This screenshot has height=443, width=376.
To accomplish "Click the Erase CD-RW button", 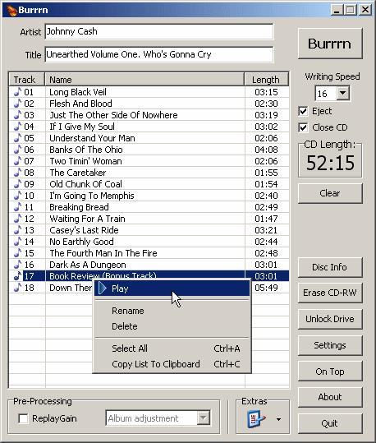I will pos(330,293).
